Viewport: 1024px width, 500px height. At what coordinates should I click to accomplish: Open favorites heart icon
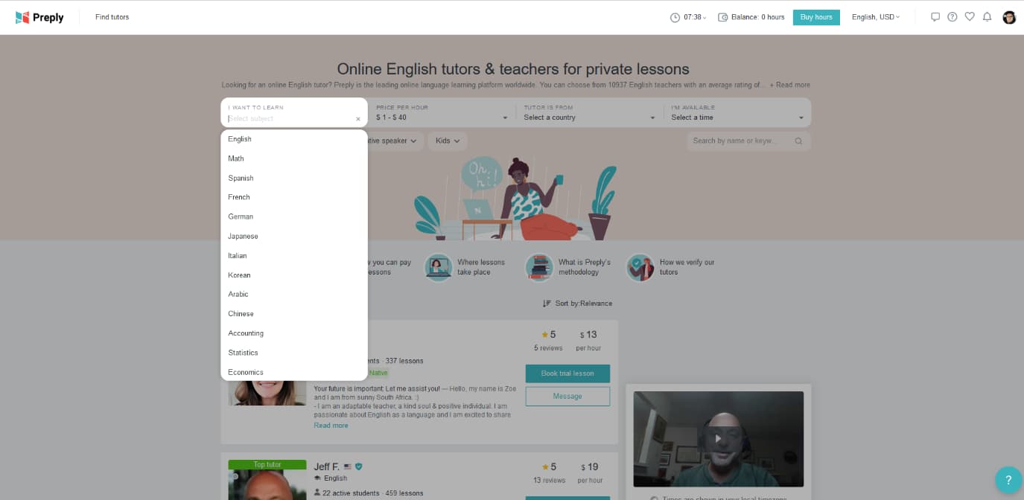pyautogui.click(x=970, y=16)
